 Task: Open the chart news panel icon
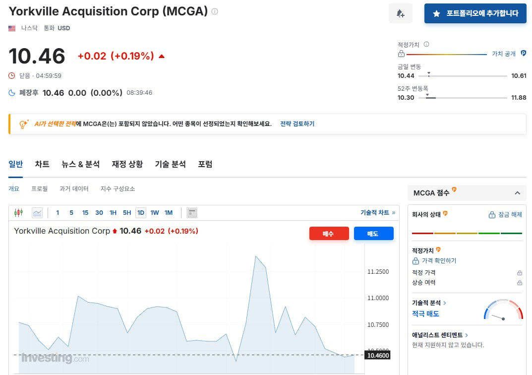(x=192, y=212)
